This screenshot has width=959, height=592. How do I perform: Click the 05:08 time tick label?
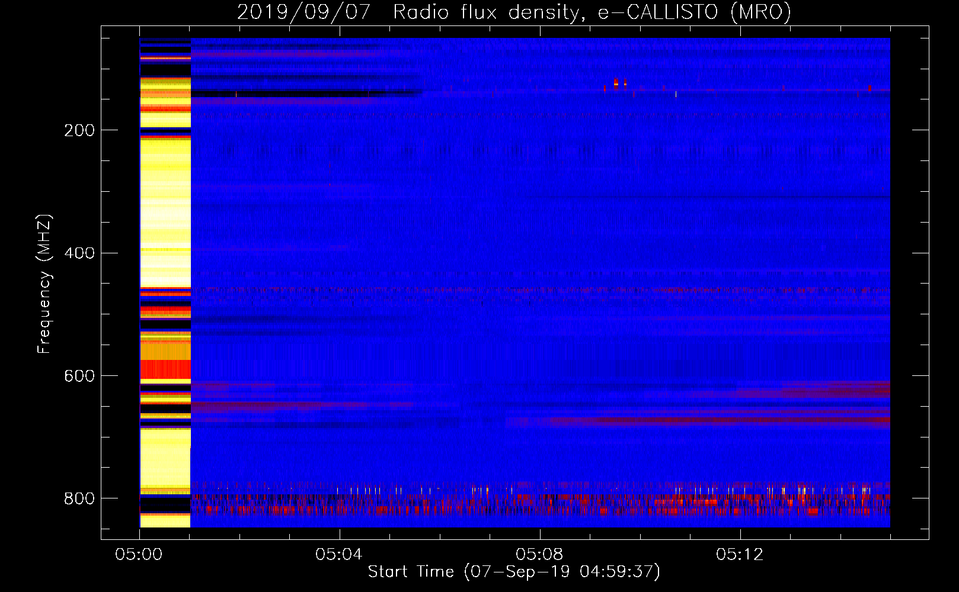pyautogui.click(x=540, y=555)
